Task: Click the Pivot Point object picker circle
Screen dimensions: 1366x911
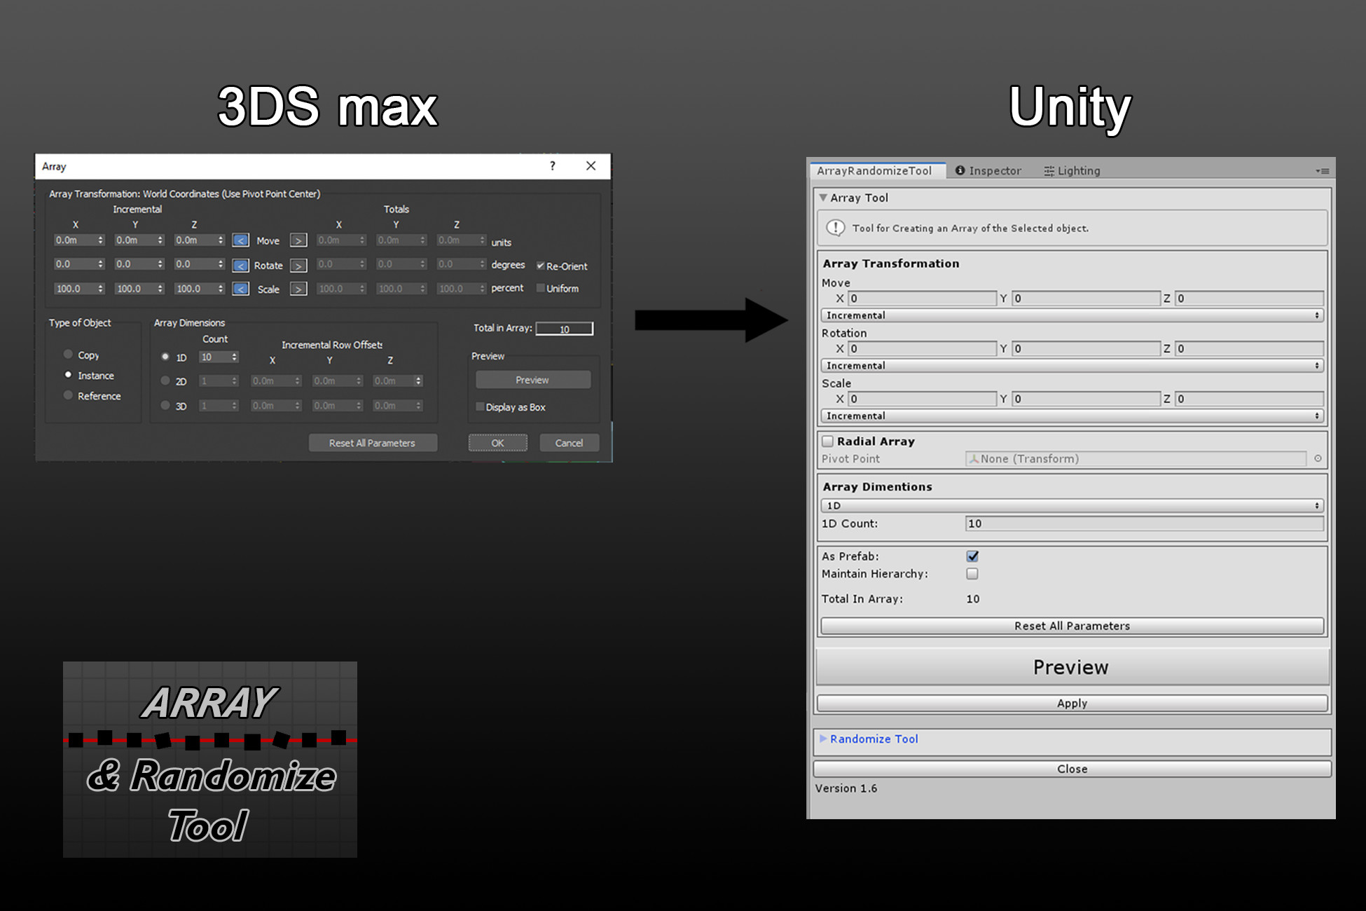Action: click(x=1319, y=459)
